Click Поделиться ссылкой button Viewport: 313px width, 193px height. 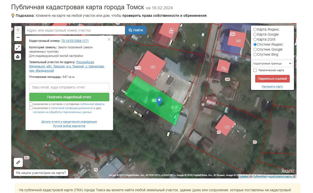tap(272, 78)
